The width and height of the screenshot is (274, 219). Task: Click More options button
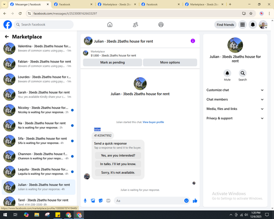click(x=170, y=62)
